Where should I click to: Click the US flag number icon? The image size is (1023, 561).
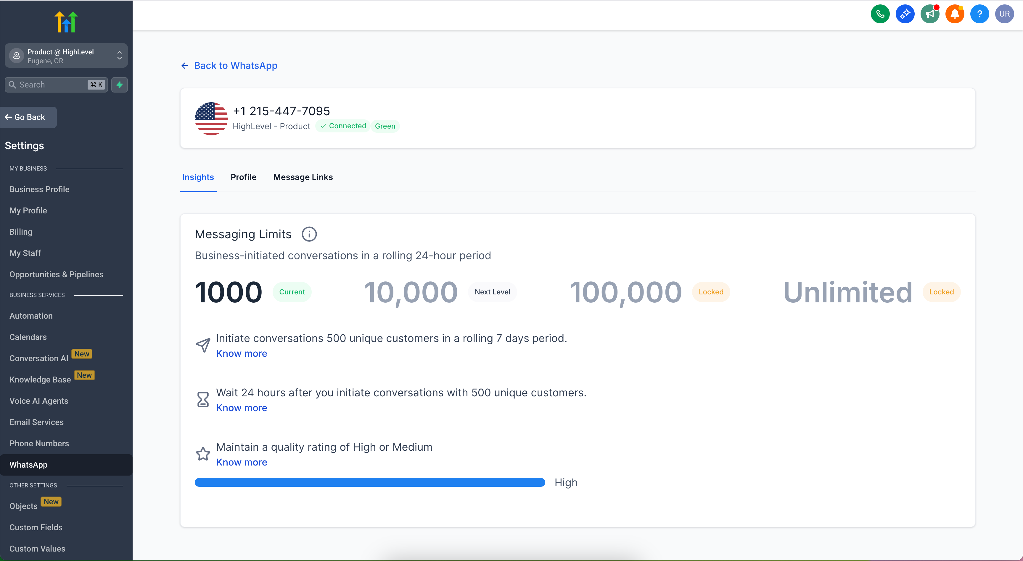tap(211, 119)
